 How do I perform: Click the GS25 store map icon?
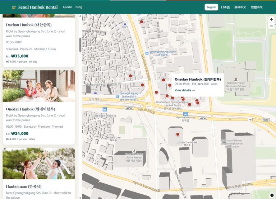tap(125, 24)
